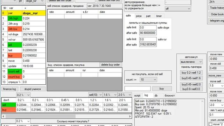Click the stupid учимся button
The width and height of the screenshot is (224, 126).
pyautogui.click(x=33, y=89)
